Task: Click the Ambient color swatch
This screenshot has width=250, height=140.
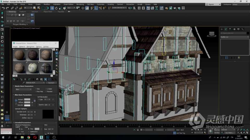Action: pyautogui.click(x=27, y=99)
